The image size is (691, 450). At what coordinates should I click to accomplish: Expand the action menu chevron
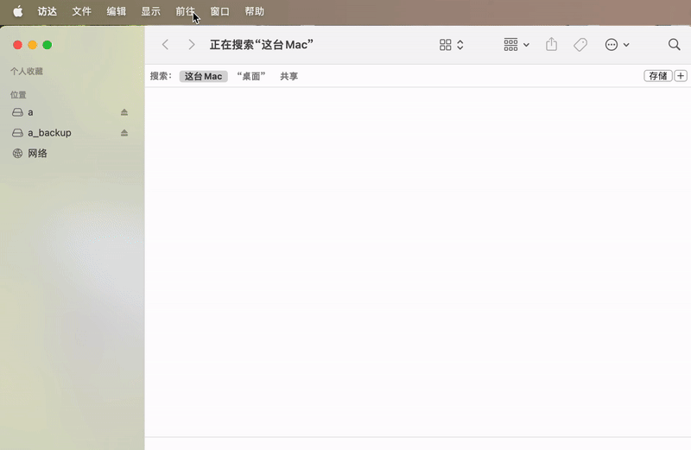click(626, 45)
